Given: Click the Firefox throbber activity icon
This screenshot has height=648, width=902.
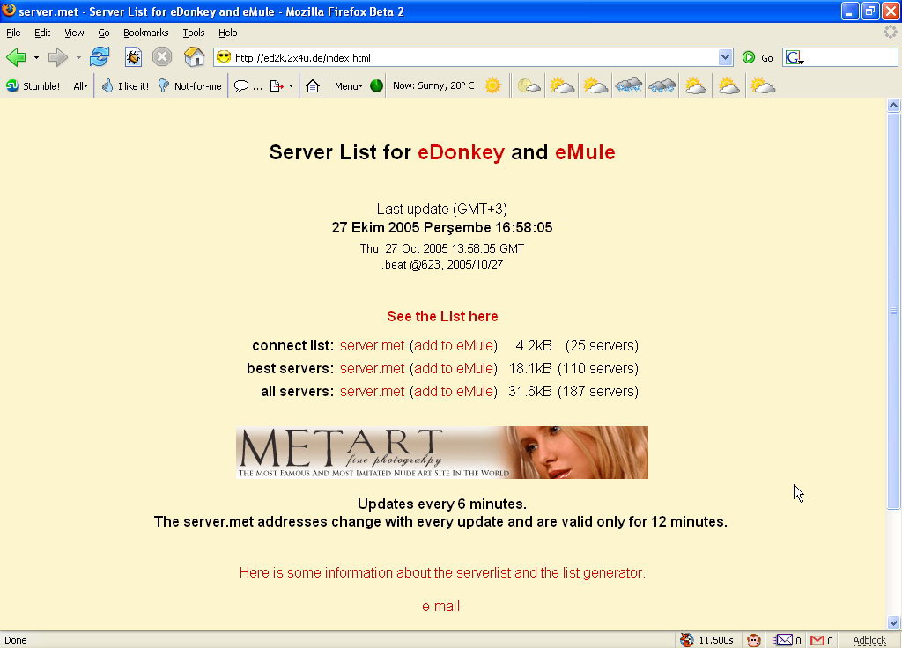Looking at the screenshot, I should pyautogui.click(x=890, y=33).
